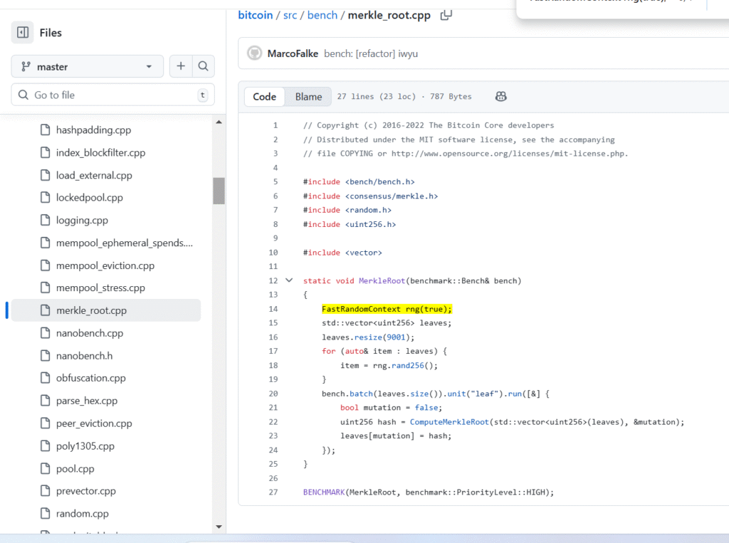This screenshot has width=729, height=543.
Task: Click line number 14 in code
Action: click(x=273, y=309)
